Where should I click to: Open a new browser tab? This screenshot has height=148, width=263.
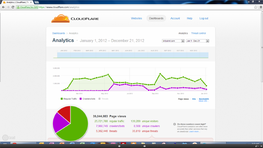point(36,2)
